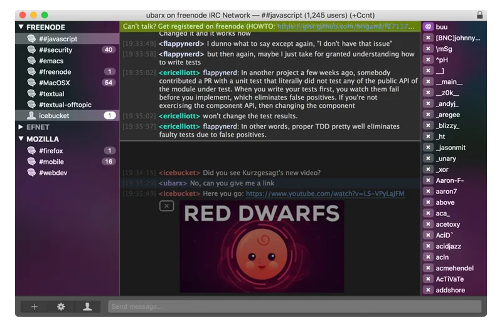Select the #webdev channel
The image size is (502, 335).
pos(67,173)
